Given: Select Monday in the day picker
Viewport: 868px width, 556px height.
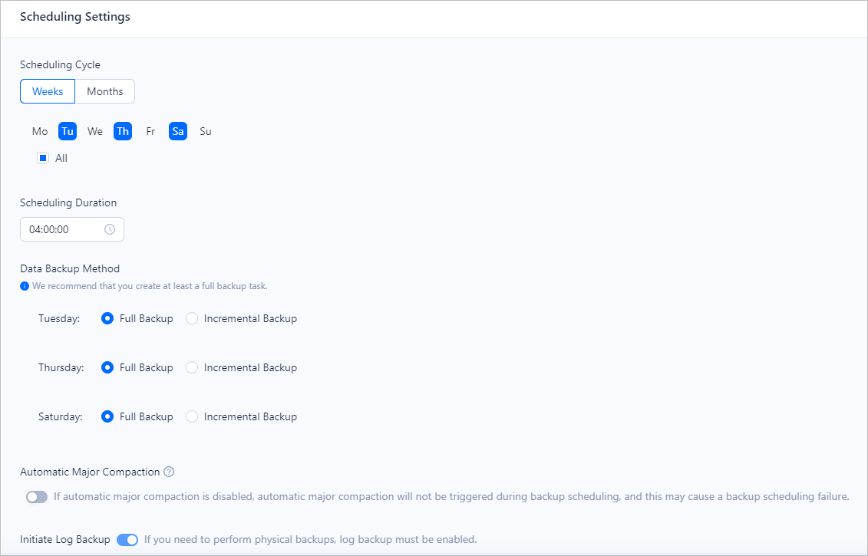Looking at the screenshot, I should coord(40,131).
